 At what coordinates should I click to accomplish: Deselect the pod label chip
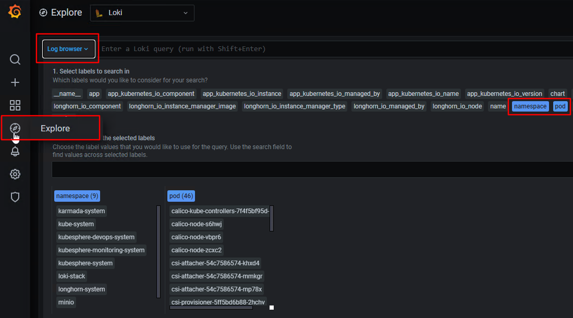click(x=560, y=106)
